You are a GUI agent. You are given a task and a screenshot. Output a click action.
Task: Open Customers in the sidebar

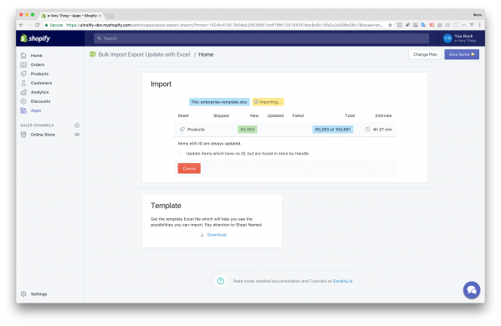[41, 83]
